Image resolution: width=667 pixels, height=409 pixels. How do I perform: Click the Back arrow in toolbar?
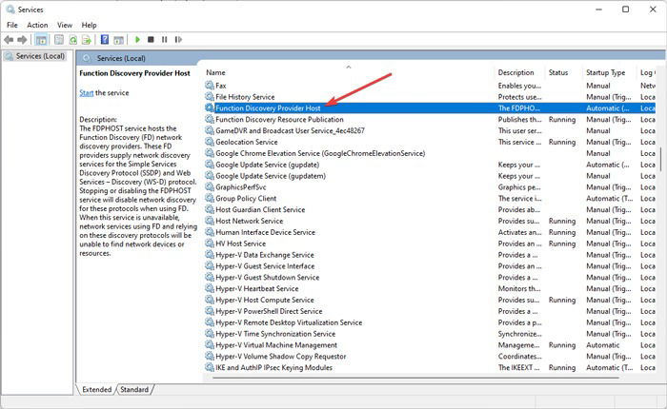9,40
